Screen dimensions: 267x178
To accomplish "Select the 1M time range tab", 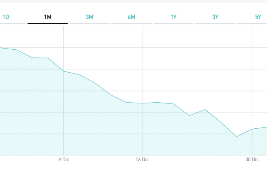I will (x=47, y=17).
